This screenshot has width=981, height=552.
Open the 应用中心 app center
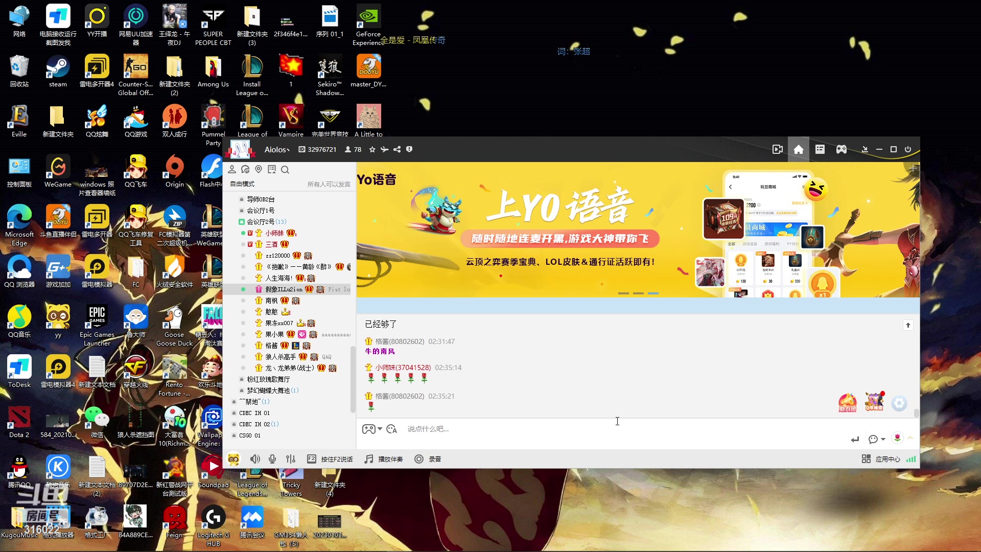tap(881, 459)
